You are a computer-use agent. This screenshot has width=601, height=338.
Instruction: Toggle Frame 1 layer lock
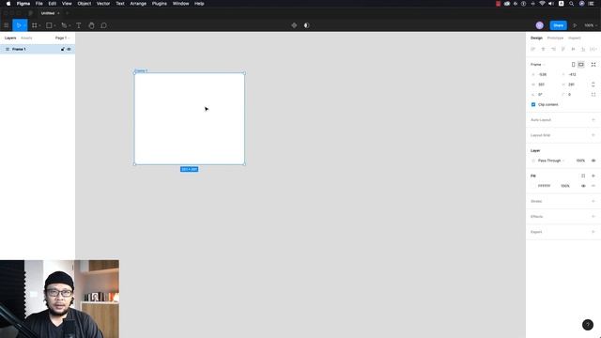coord(63,49)
